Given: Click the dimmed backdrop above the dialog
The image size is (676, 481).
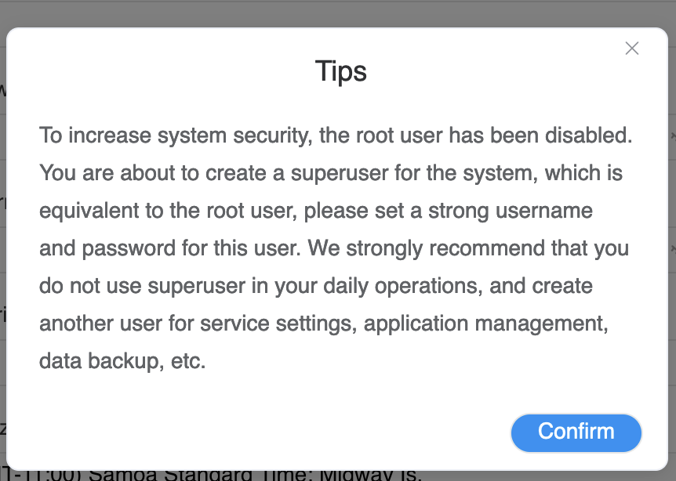Looking at the screenshot, I should (x=337, y=13).
